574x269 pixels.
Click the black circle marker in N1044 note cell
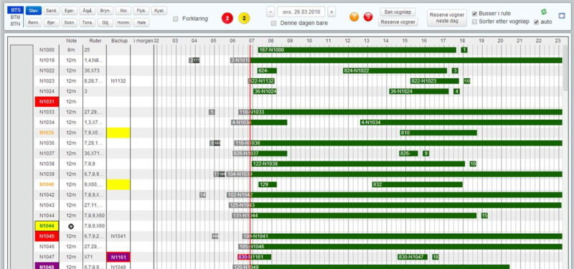tap(71, 227)
